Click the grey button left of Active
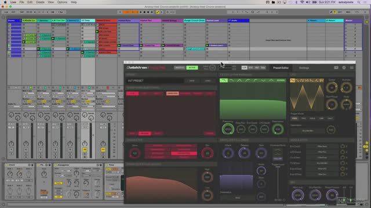 179,68
